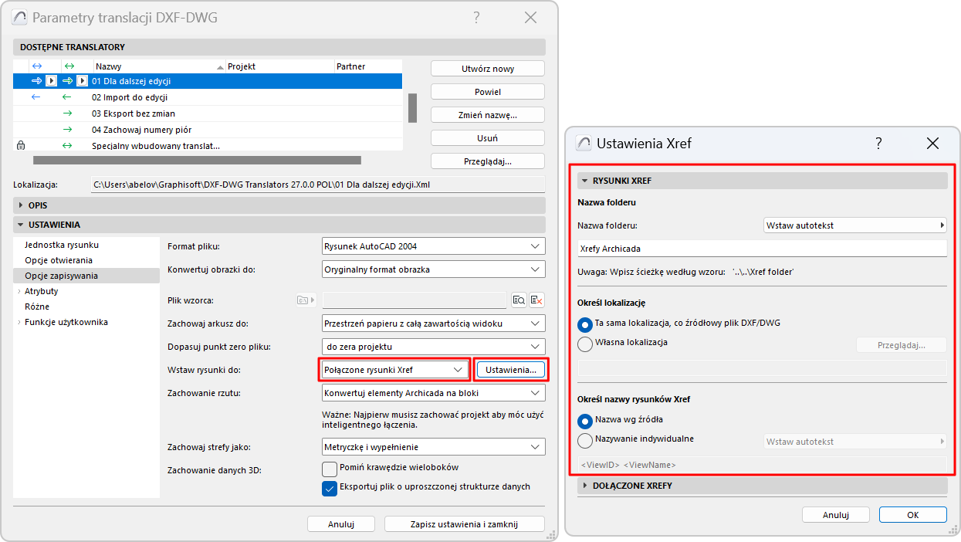
Task: Click the import direction column header icon
Action: pos(36,66)
